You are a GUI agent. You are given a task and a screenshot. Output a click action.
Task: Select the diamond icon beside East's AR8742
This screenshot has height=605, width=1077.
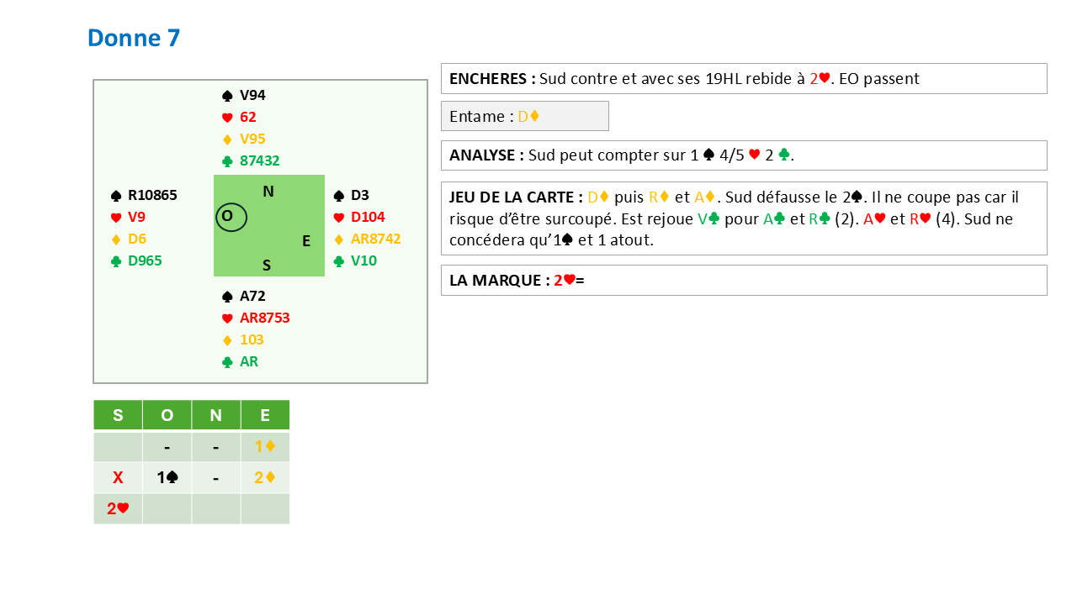339,239
